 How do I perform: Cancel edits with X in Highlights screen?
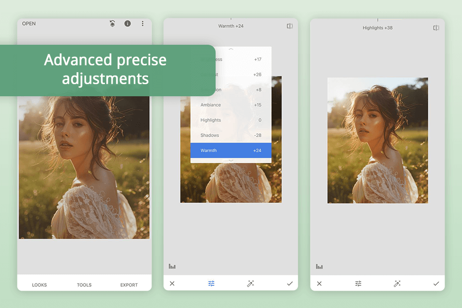coord(320,283)
